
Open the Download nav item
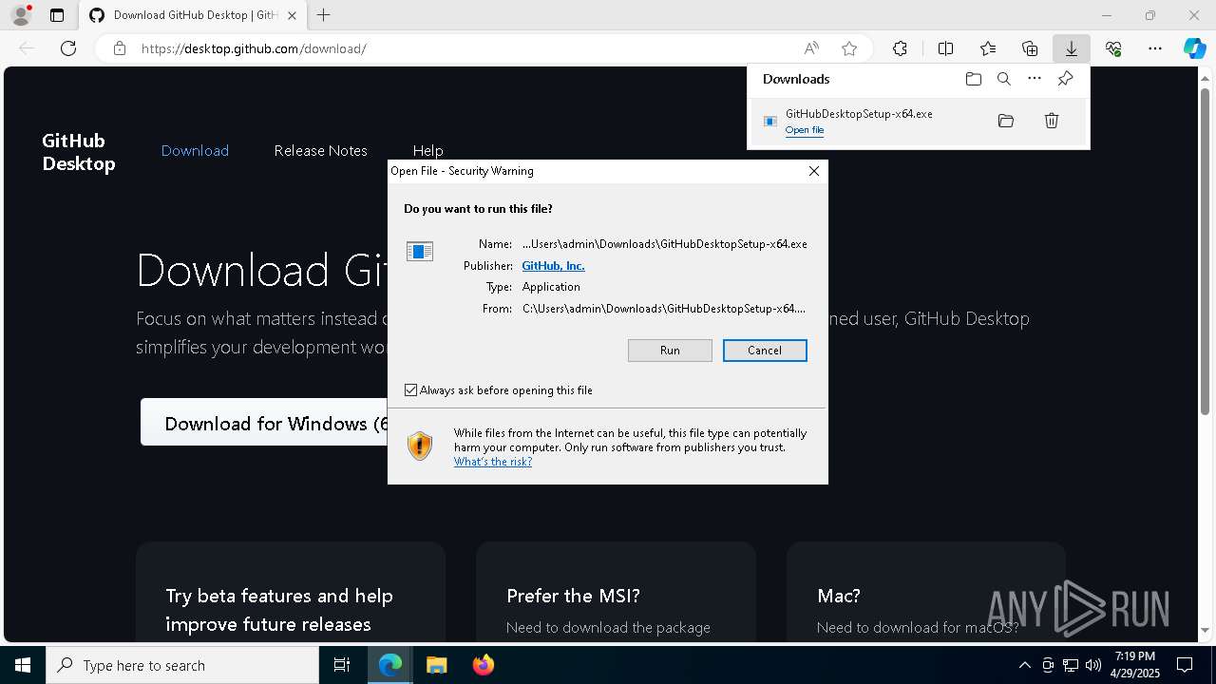tap(195, 150)
